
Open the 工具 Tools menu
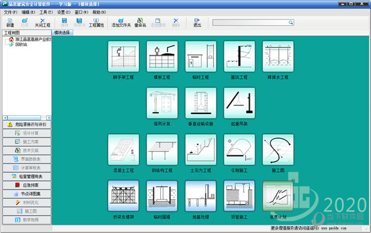click(46, 12)
